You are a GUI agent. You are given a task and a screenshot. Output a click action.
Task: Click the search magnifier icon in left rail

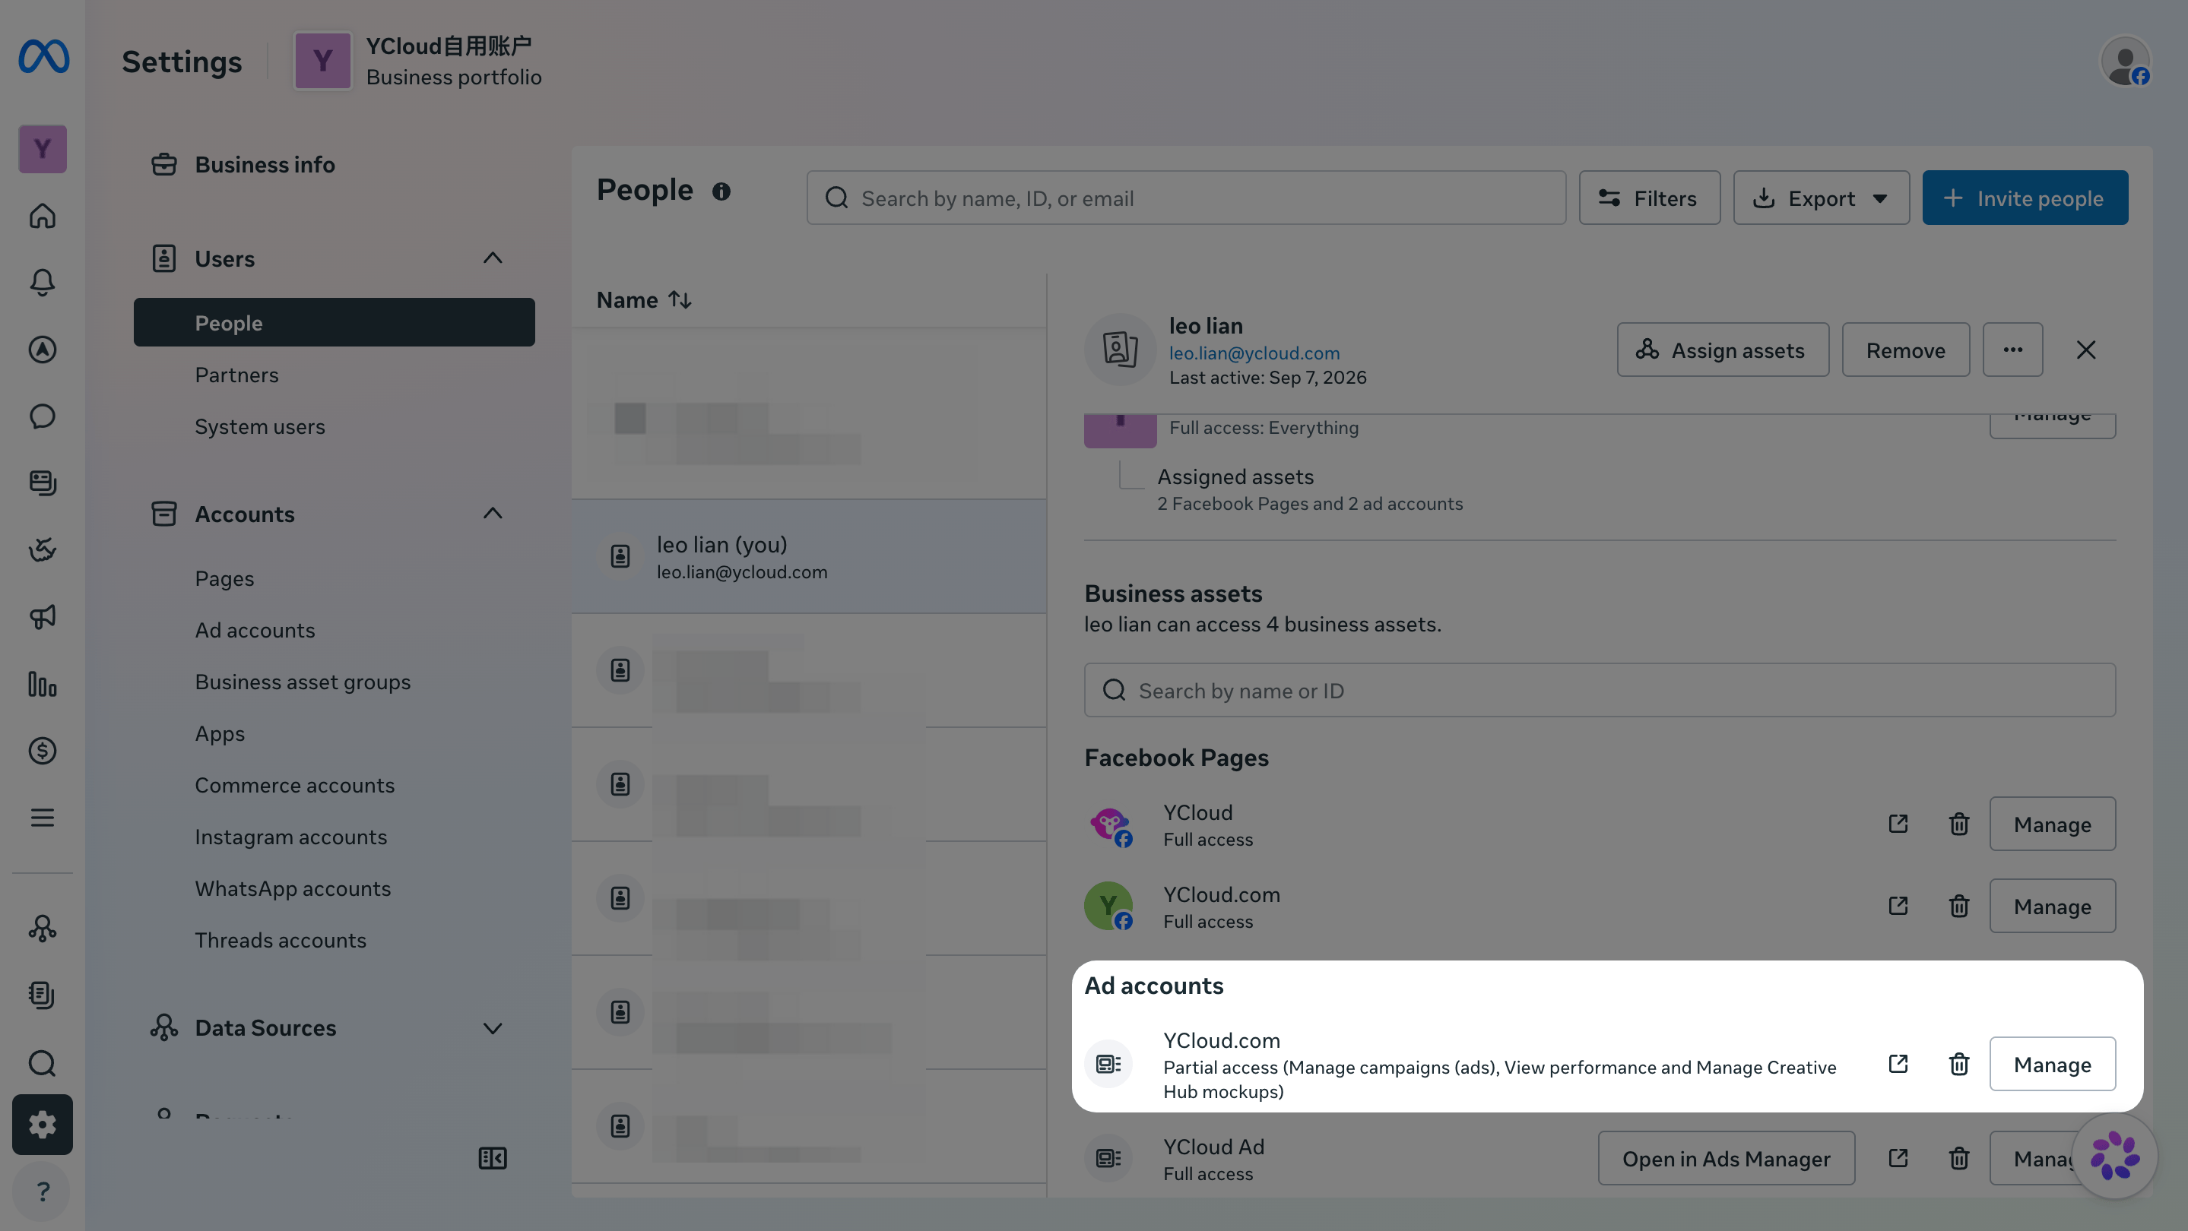(x=43, y=1063)
